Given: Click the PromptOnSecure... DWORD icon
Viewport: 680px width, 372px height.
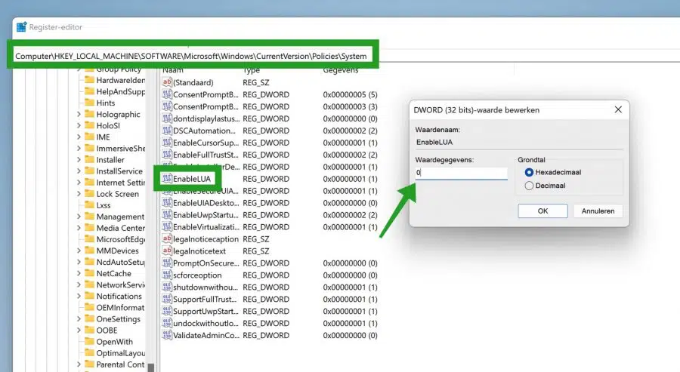Looking at the screenshot, I should click(167, 263).
